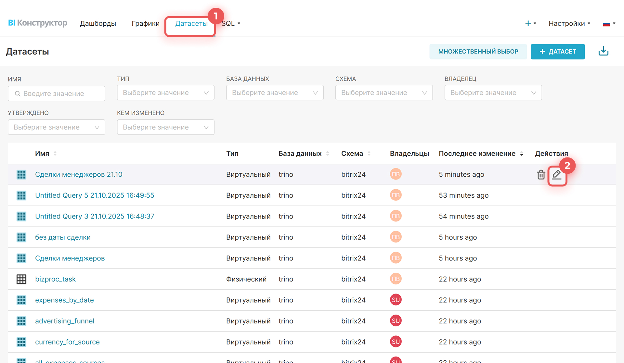624x363 pixels.
Task: Sort the table by Имя column
Action: pos(55,154)
